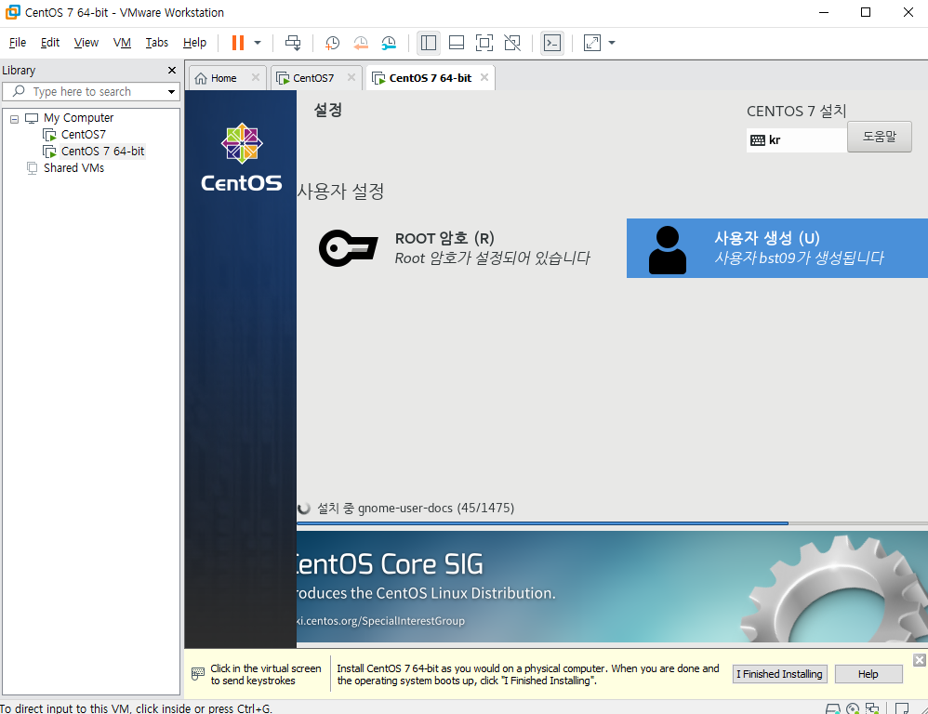Click the CentOS logo in the installer sidebar
This screenshot has height=714, width=928.
(242, 157)
